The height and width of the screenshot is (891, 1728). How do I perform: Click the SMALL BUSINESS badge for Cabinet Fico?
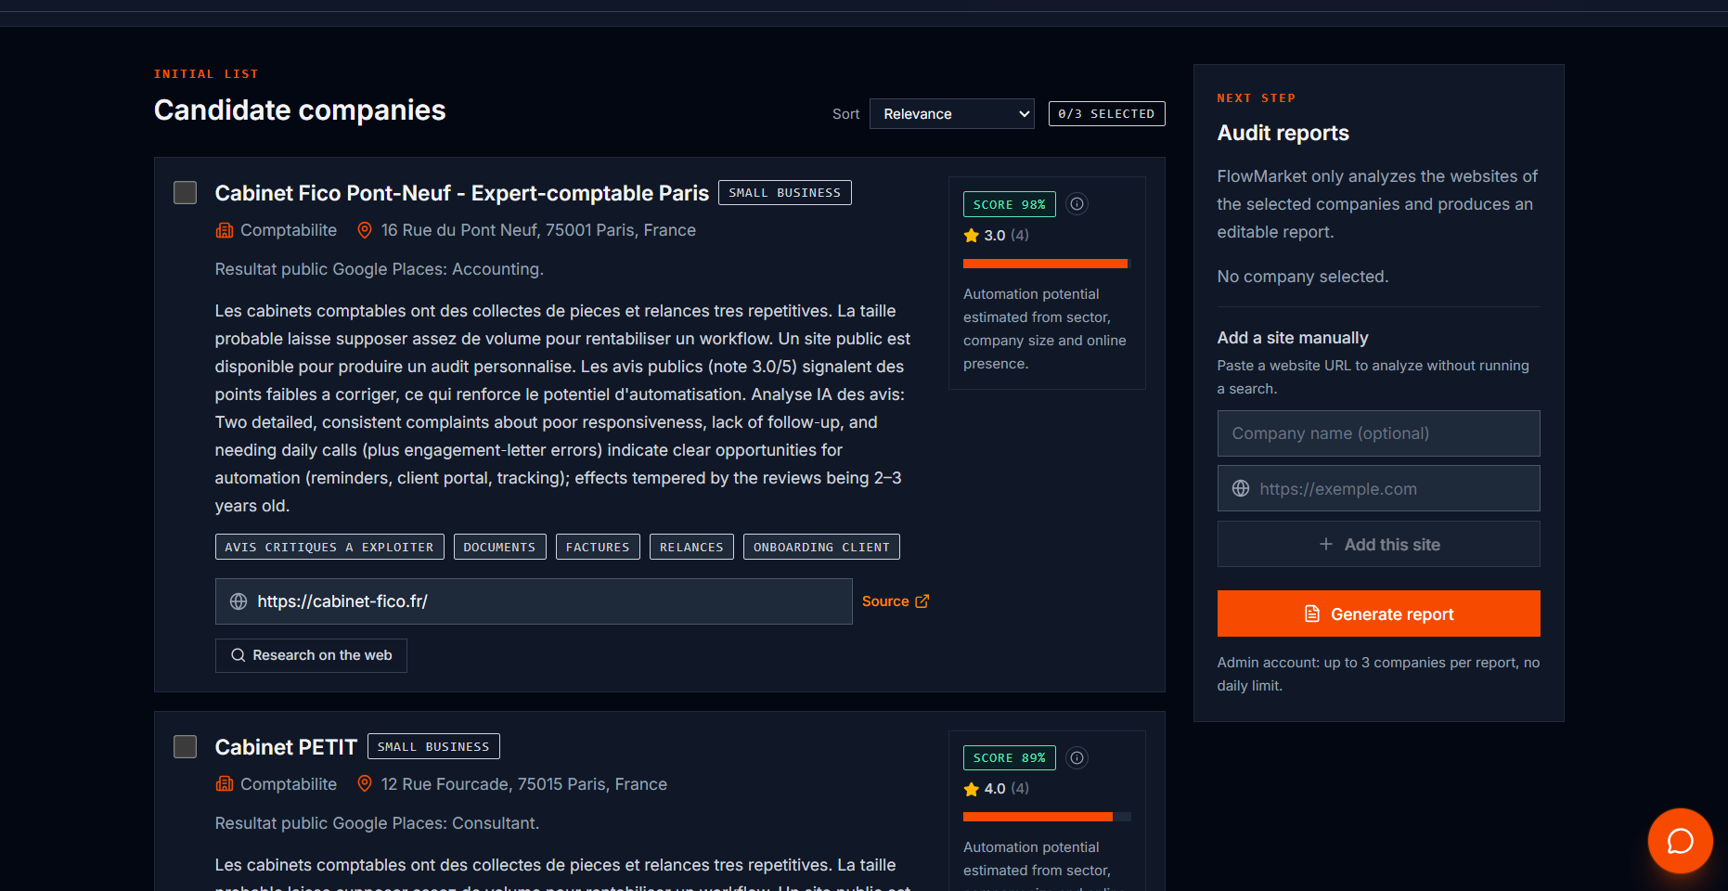tap(785, 192)
